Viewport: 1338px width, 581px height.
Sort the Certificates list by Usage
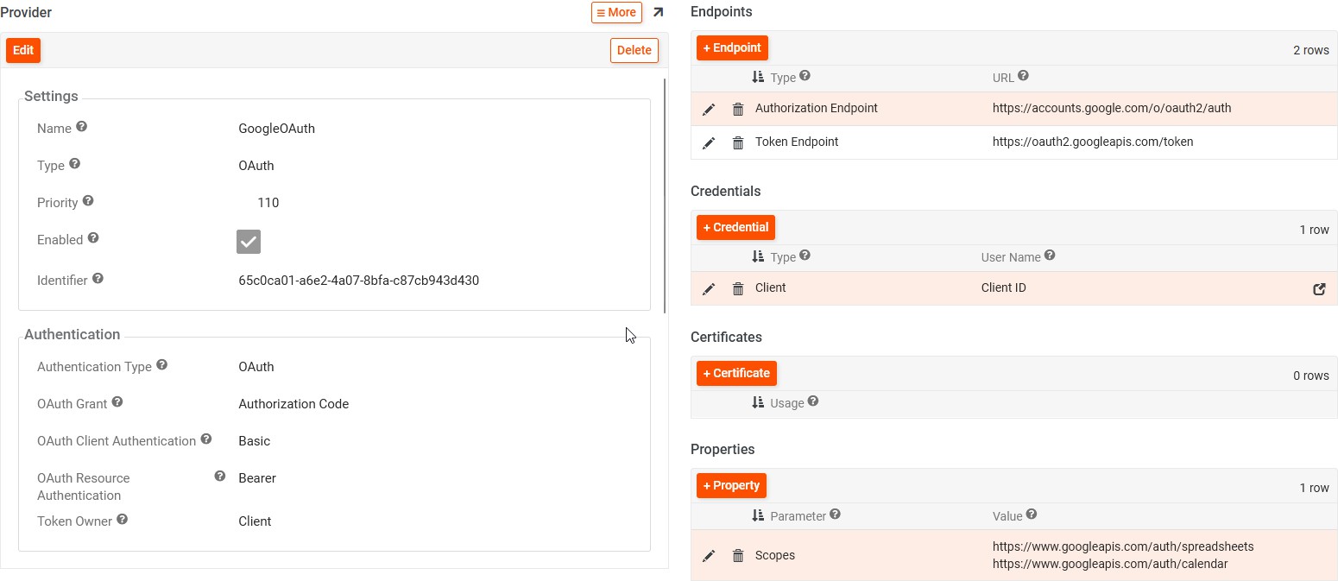pos(758,402)
